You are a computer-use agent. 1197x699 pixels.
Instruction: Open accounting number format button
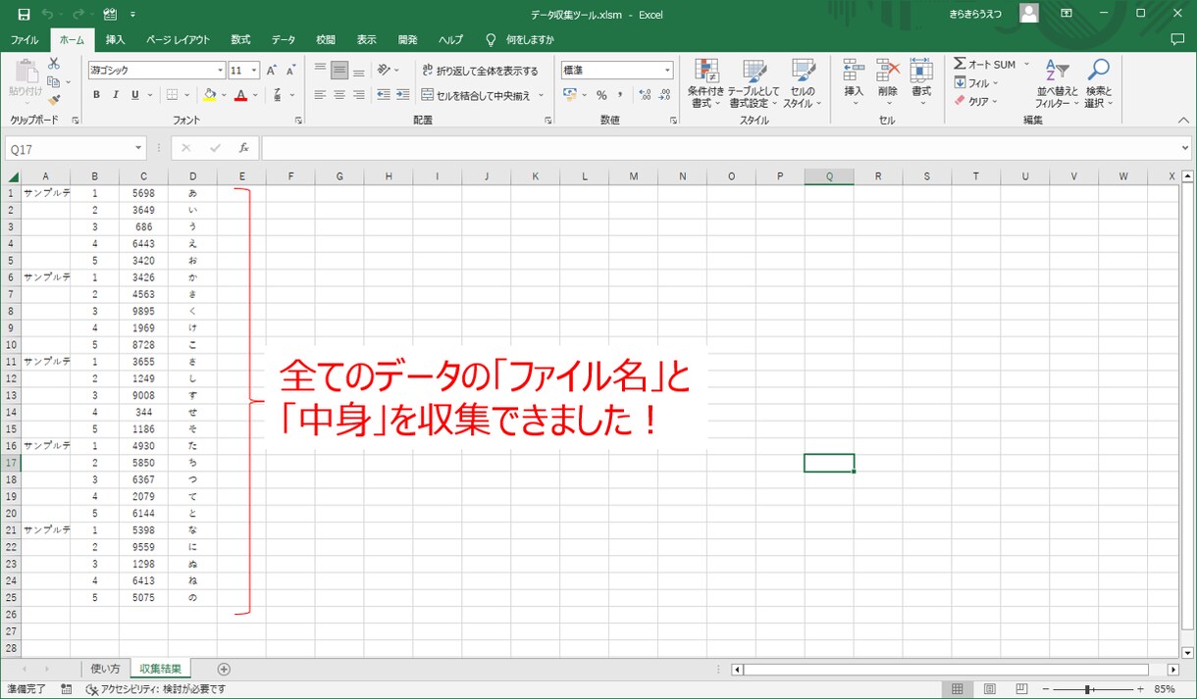[x=570, y=95]
